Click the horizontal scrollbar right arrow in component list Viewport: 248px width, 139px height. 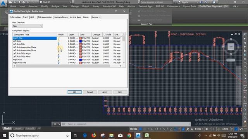pos(121,66)
